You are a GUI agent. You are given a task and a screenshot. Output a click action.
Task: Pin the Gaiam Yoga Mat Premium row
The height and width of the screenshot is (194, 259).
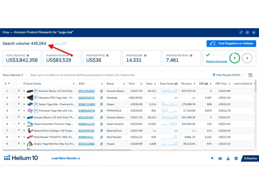(19, 104)
